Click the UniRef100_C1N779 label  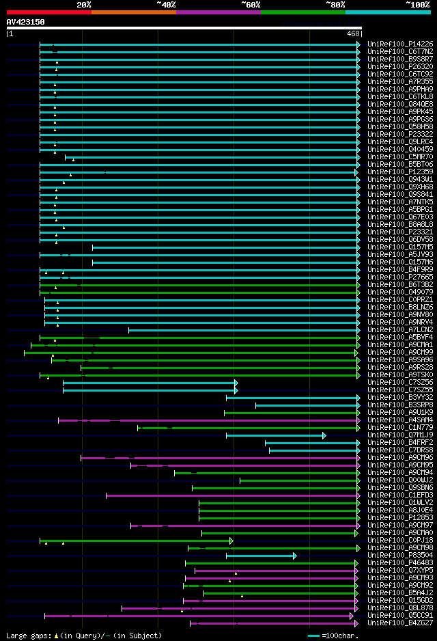400,428
